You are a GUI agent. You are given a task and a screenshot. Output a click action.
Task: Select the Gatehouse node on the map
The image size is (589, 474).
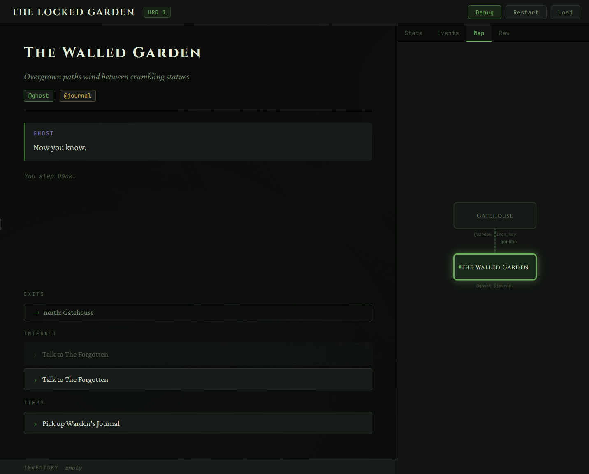pyautogui.click(x=495, y=216)
